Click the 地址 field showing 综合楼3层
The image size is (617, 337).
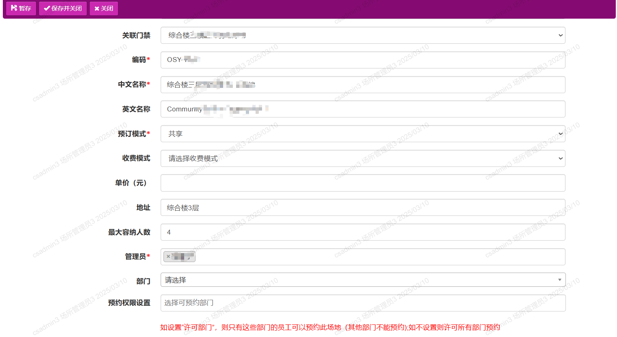click(363, 207)
